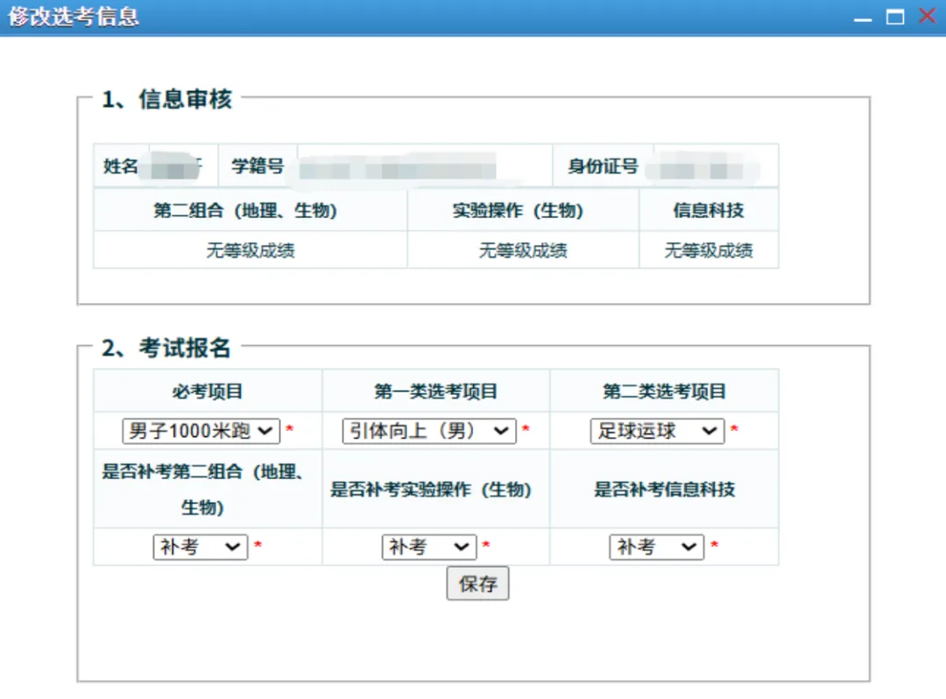Open the 第二类选考项目 dropdown showing 足球运球
The height and width of the screenshot is (699, 946).
coord(656,430)
